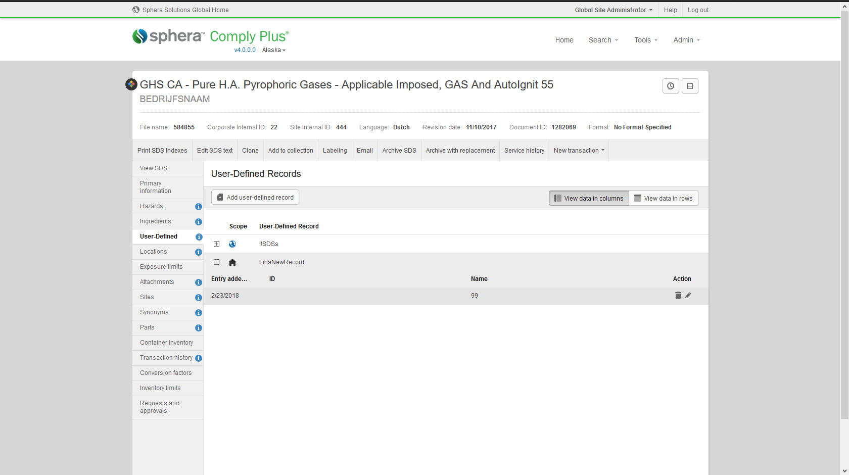Open the Tools menu dropdown
This screenshot has height=475, width=849.
646,40
